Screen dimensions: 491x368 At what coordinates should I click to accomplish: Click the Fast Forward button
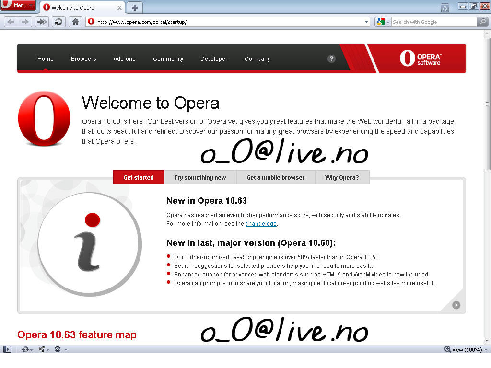[42, 22]
